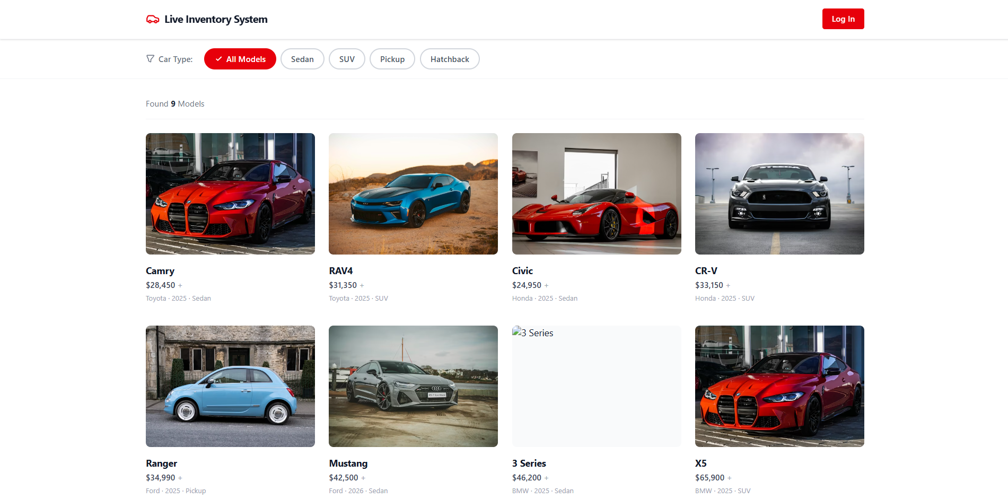
Task: Click the plus icon beside Civic's $24,950 price
Action: (x=547, y=286)
